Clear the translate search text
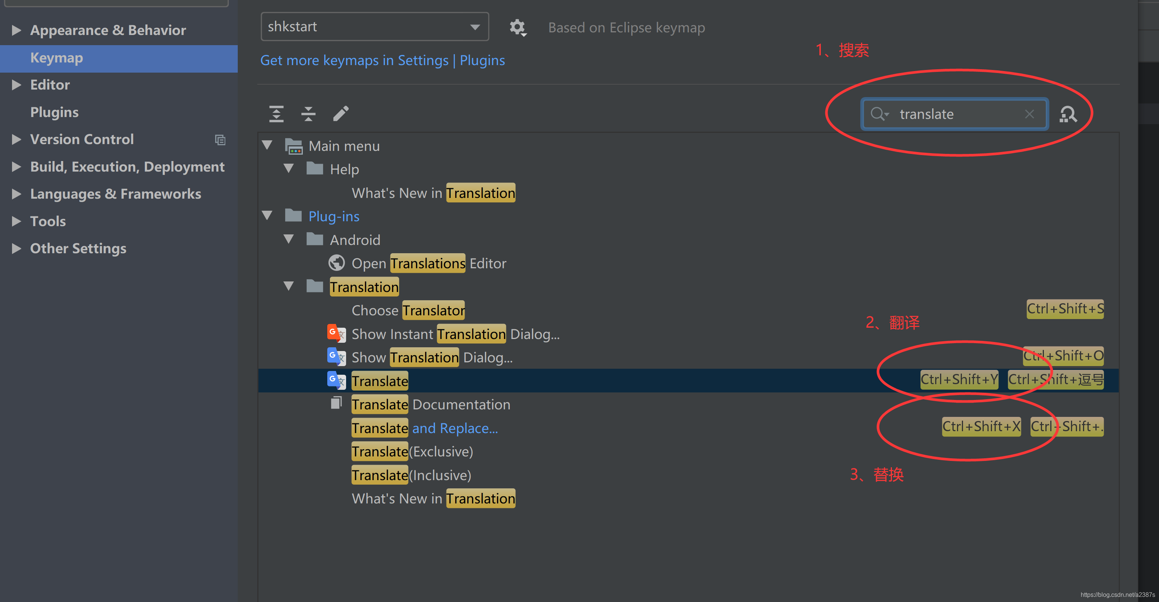The width and height of the screenshot is (1159, 602). click(1030, 114)
